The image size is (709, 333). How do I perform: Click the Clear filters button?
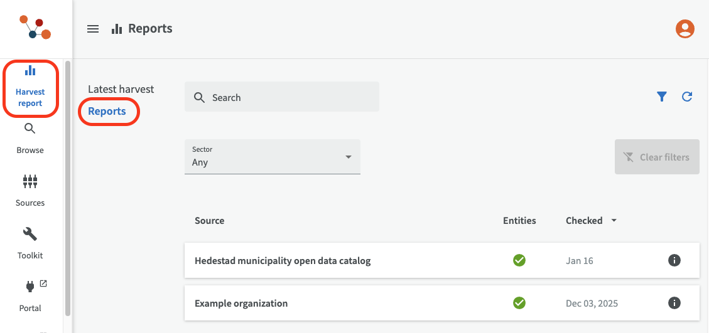click(x=656, y=157)
